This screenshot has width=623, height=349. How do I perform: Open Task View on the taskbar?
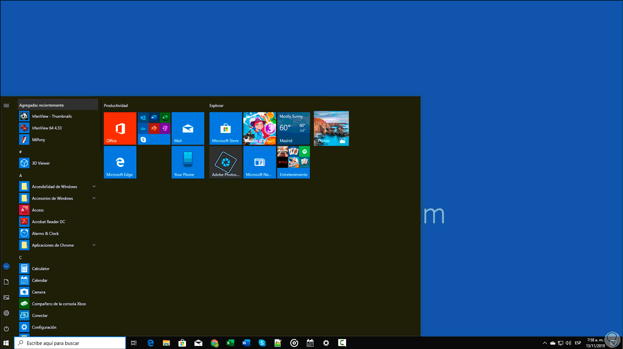[134, 343]
